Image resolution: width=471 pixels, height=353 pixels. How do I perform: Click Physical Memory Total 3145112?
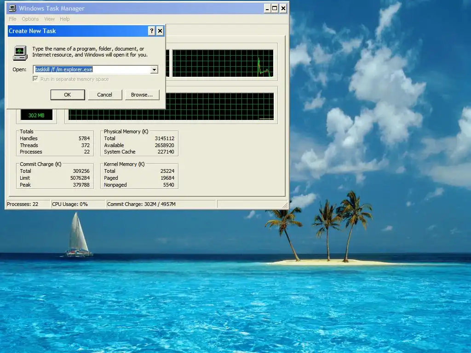(x=165, y=138)
